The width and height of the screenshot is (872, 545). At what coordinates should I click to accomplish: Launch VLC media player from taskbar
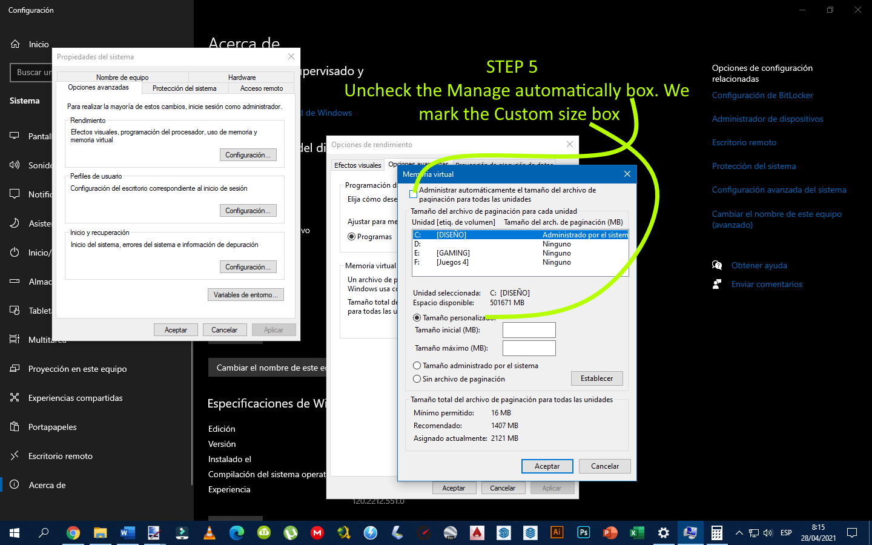click(x=209, y=533)
